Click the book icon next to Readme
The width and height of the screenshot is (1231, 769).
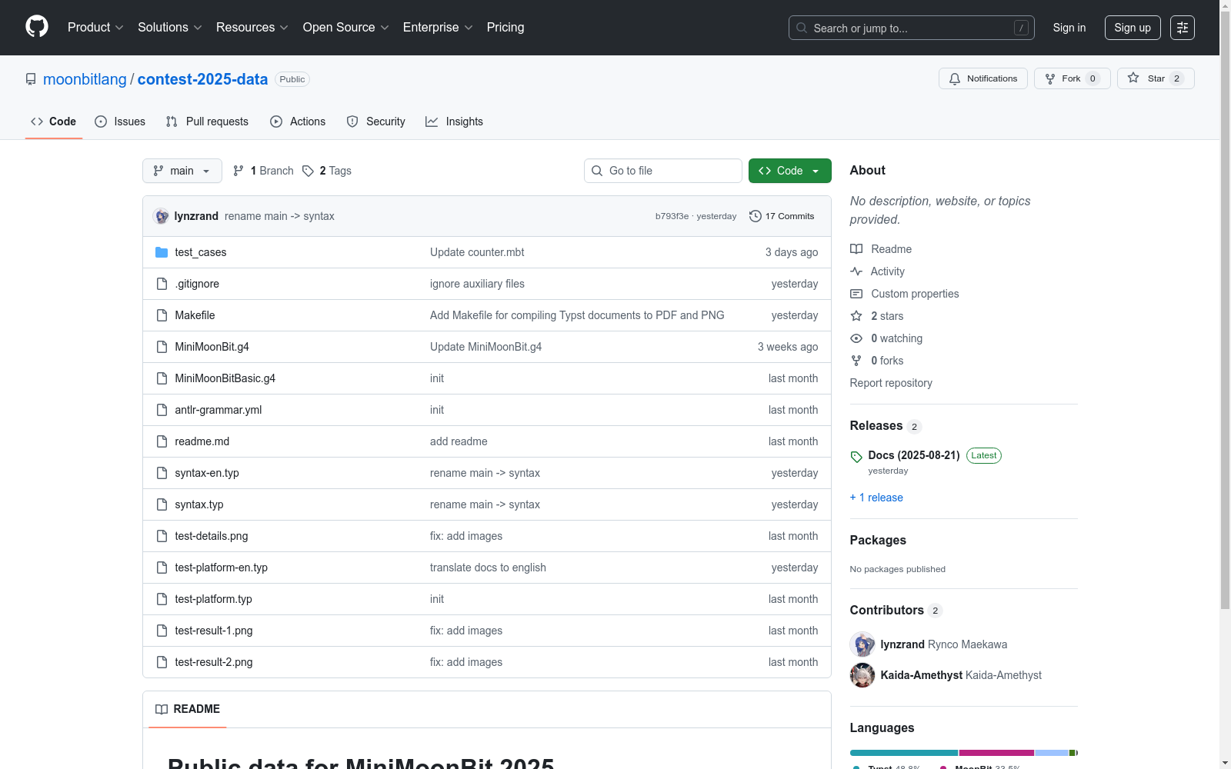(856, 249)
